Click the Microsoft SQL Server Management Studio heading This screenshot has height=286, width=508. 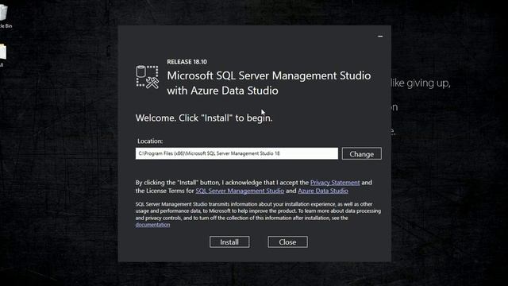(x=269, y=75)
